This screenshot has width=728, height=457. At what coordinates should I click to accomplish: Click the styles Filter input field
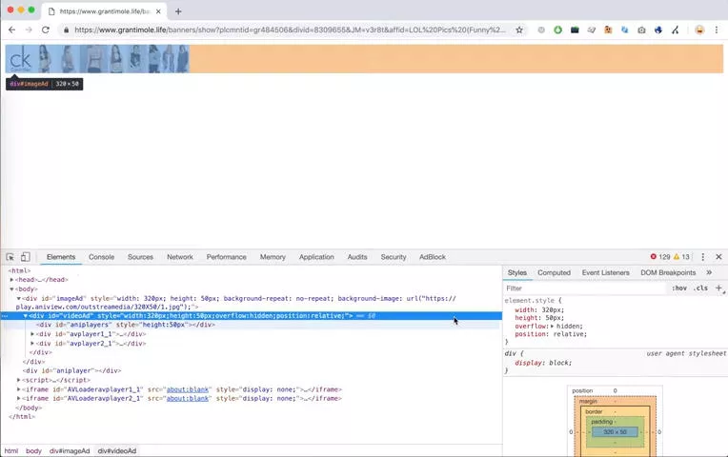[x=585, y=288]
